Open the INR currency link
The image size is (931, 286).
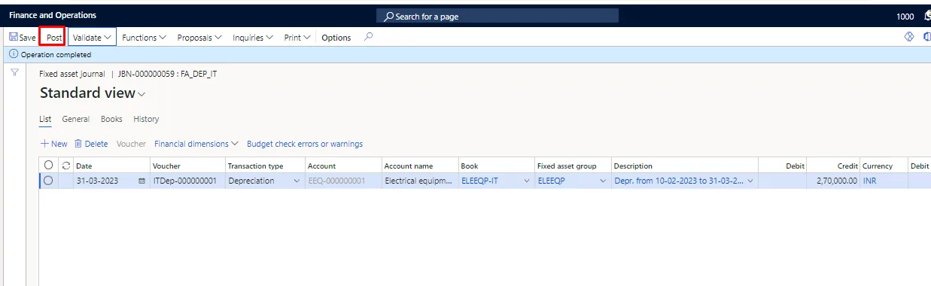pos(869,181)
